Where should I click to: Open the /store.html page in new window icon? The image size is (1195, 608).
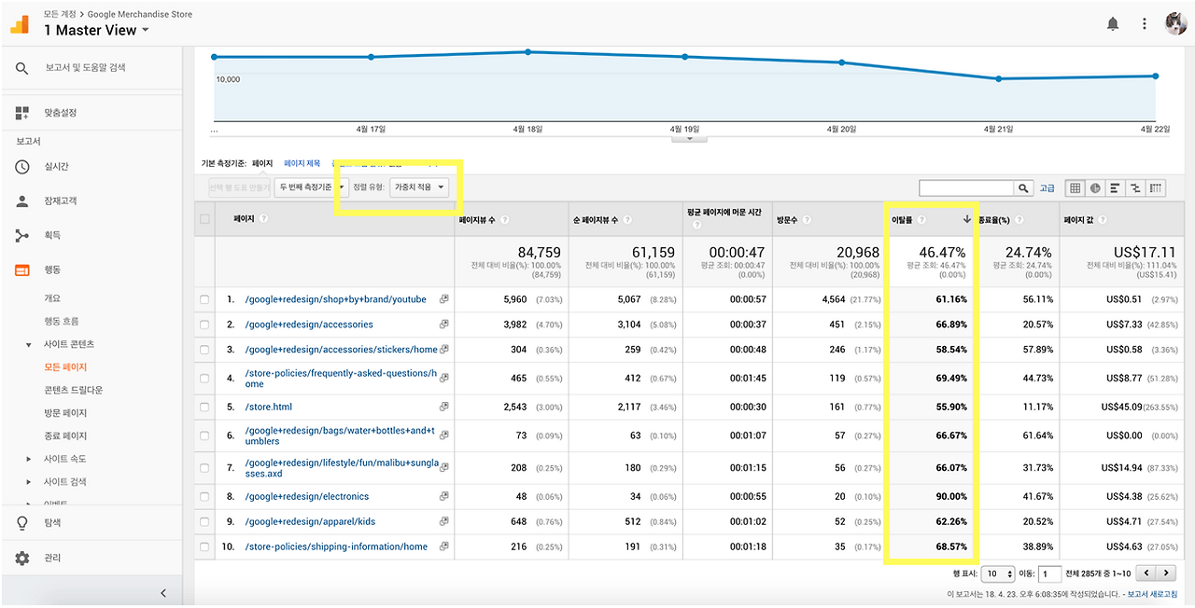pyautogui.click(x=443, y=407)
